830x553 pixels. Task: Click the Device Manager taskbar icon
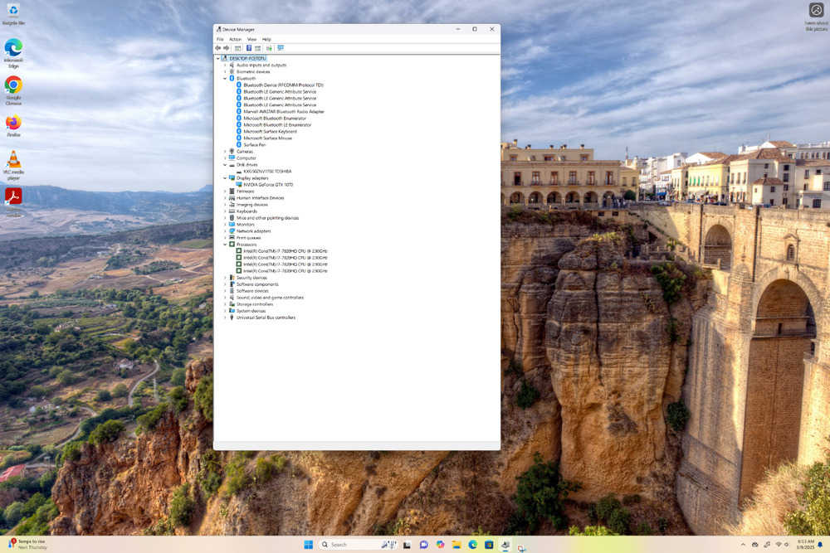tap(505, 545)
